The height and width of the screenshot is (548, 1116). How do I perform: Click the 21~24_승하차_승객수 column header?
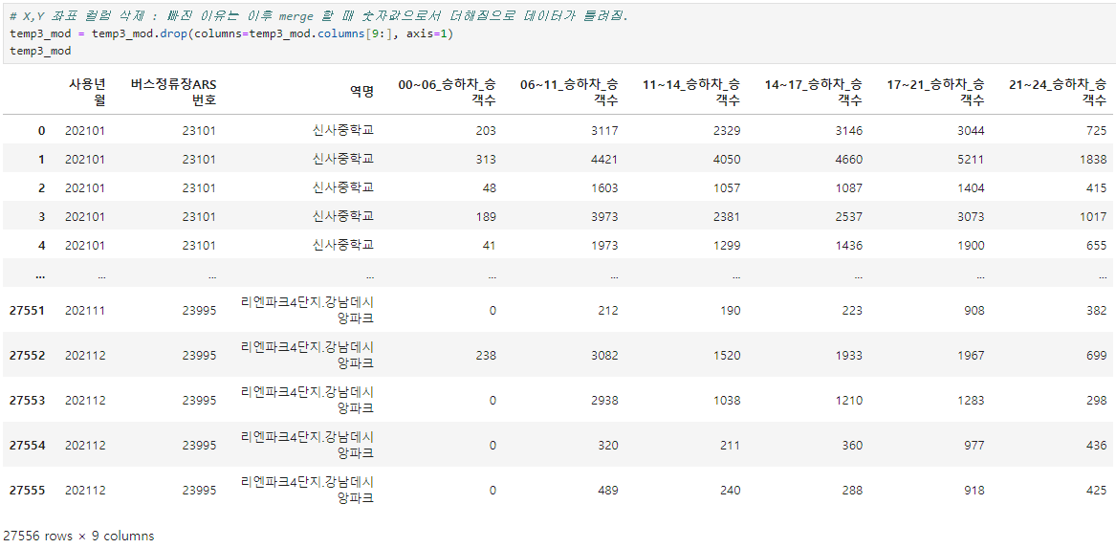(x=1058, y=93)
